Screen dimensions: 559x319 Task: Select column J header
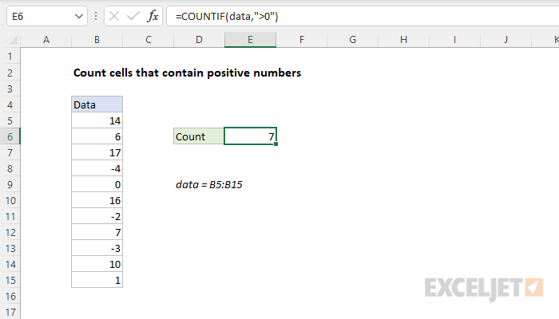tap(505, 40)
